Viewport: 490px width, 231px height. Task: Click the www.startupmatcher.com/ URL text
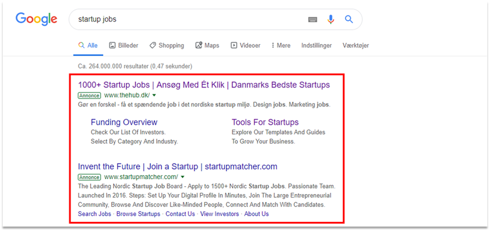point(141,177)
